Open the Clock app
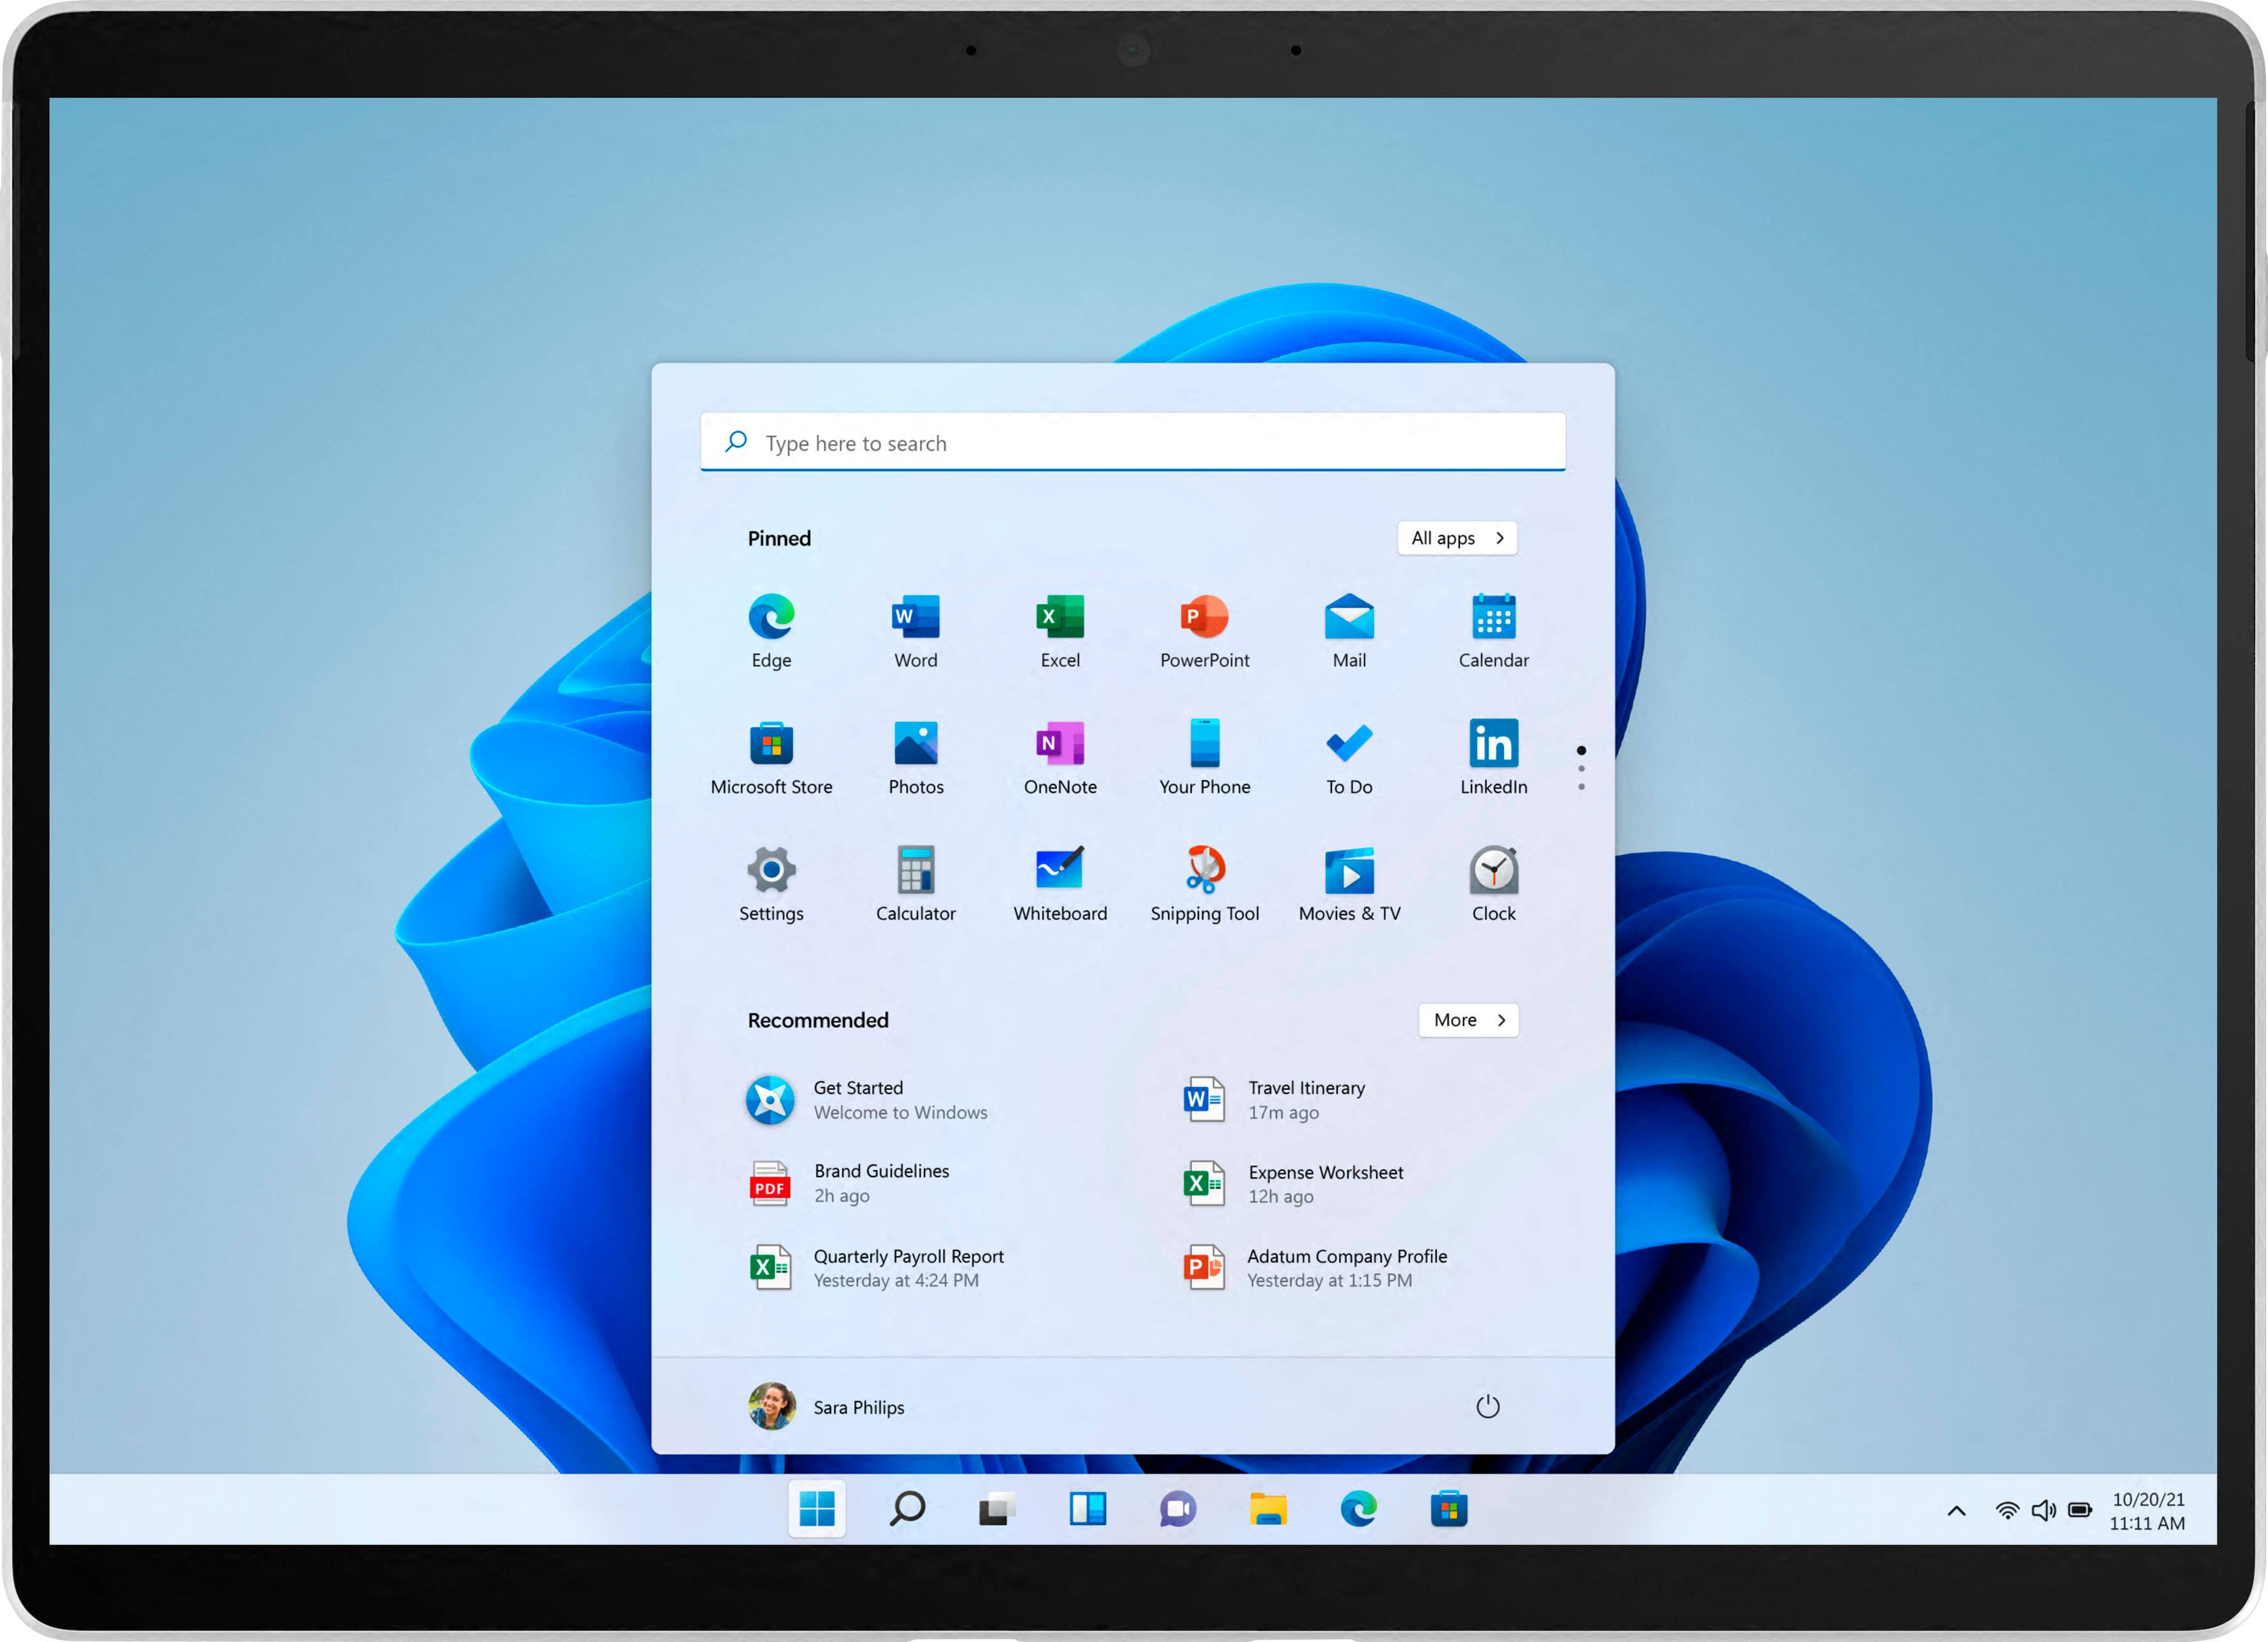 point(1493,873)
